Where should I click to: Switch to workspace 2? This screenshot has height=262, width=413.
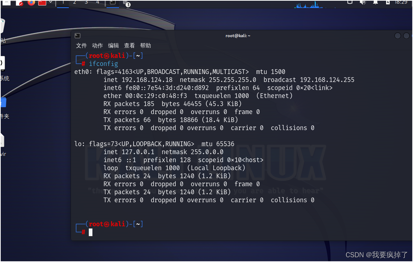[75, 3]
